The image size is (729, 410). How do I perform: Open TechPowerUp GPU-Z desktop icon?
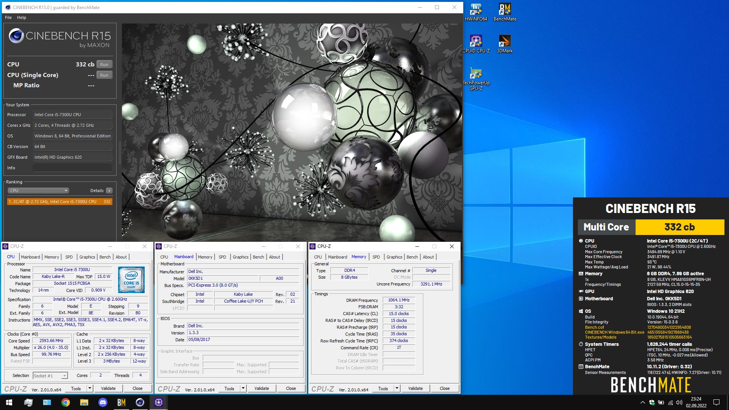(476, 79)
